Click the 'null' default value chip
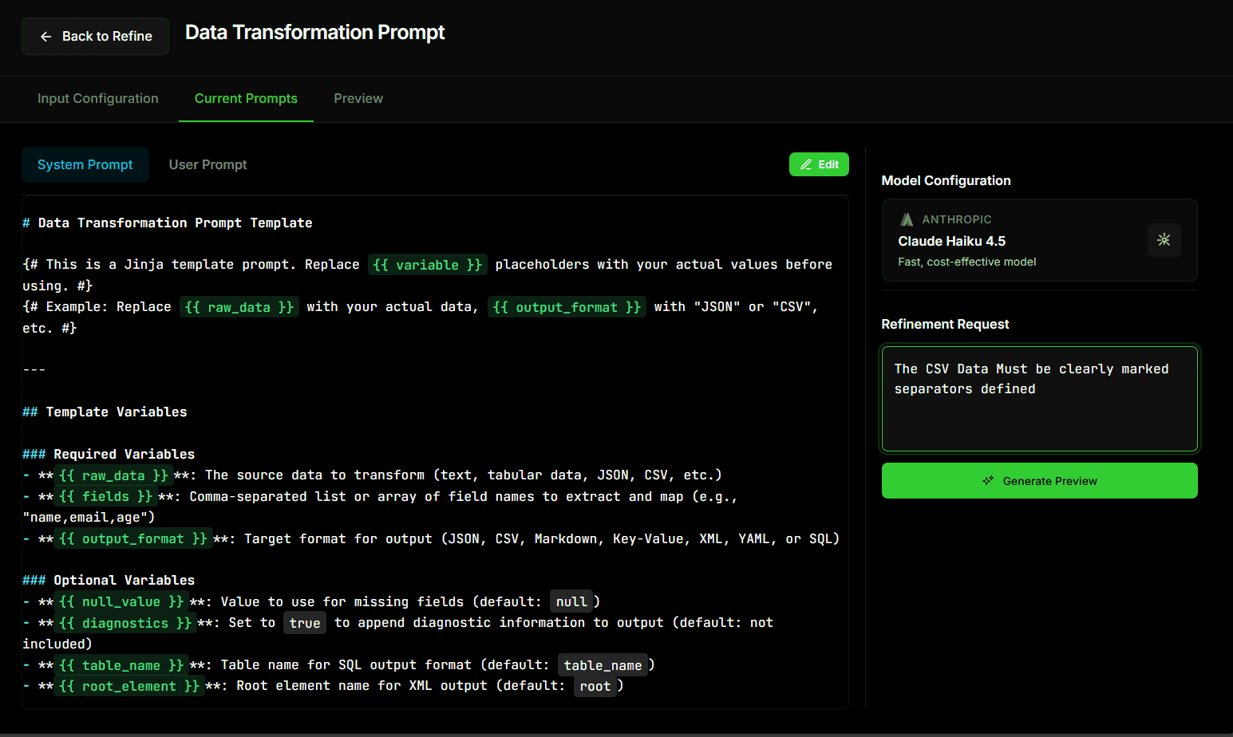The width and height of the screenshot is (1233, 737). [x=571, y=602]
